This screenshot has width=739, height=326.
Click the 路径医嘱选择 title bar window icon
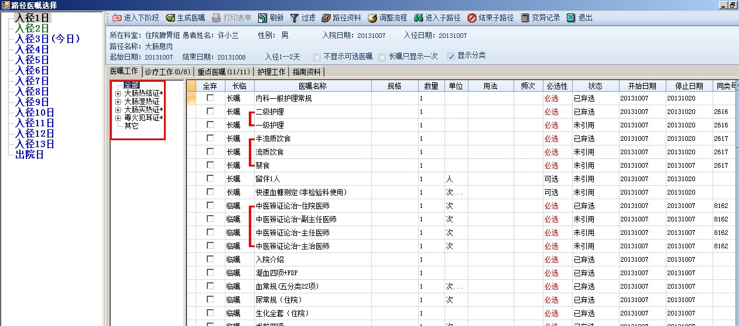pos(5,5)
